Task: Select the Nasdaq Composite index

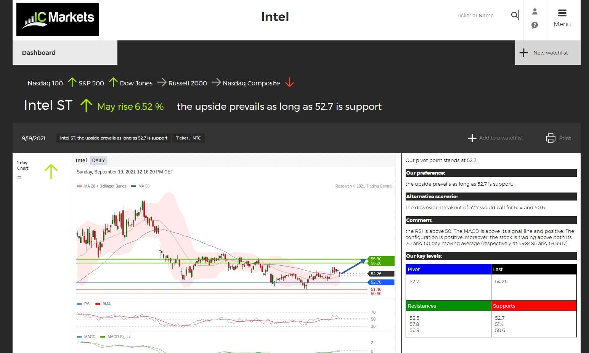Action: point(251,83)
